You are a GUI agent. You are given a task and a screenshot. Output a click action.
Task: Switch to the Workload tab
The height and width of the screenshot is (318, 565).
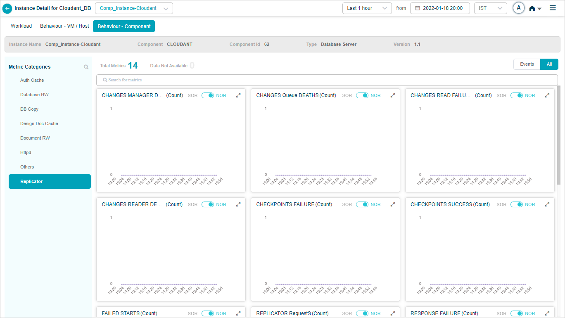(21, 26)
